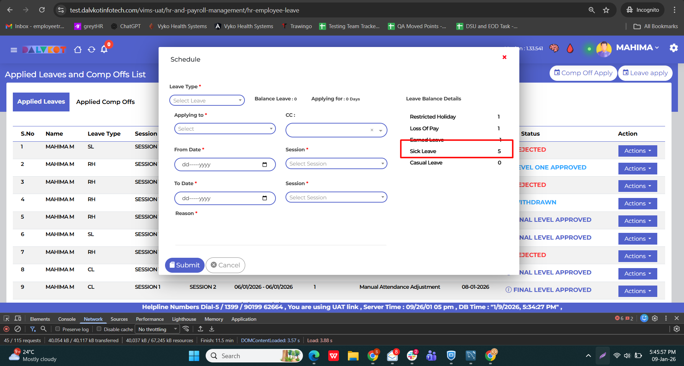
Task: Open the No throttling dropdown
Action: click(x=157, y=329)
